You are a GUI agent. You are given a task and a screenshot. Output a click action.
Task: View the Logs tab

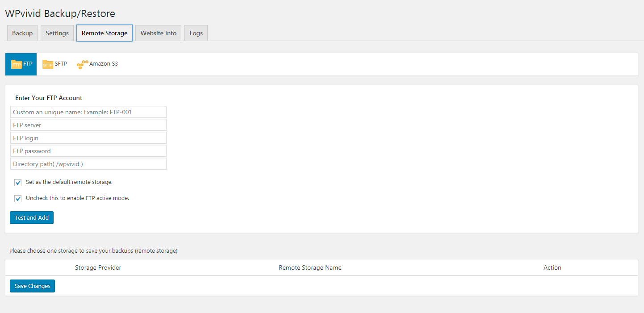[196, 33]
